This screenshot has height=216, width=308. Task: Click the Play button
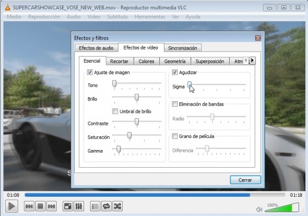[12, 206]
